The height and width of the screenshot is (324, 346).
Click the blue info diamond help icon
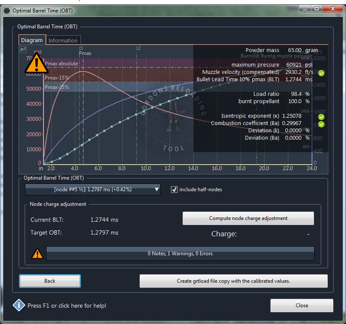click(19, 305)
